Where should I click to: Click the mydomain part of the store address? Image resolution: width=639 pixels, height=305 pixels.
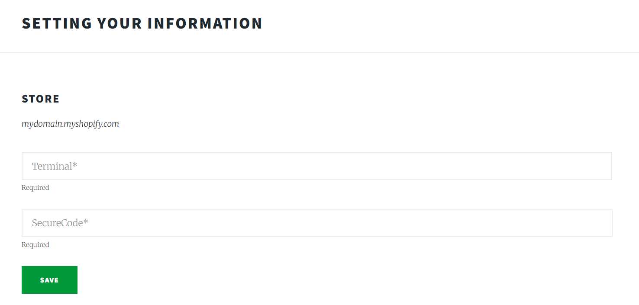[x=42, y=124]
